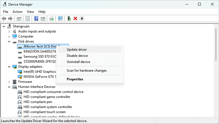Select HID-compliant pen entry
This screenshot has width=219, height=124.
point(38,102)
